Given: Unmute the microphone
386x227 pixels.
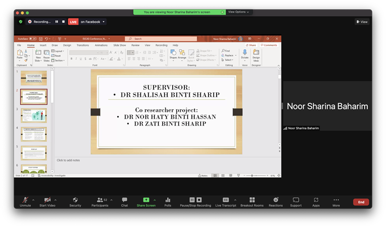Looking at the screenshot, I should 24,200.
